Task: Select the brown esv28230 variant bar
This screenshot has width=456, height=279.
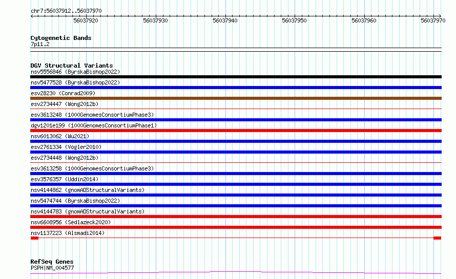Action: pyautogui.click(x=236, y=98)
